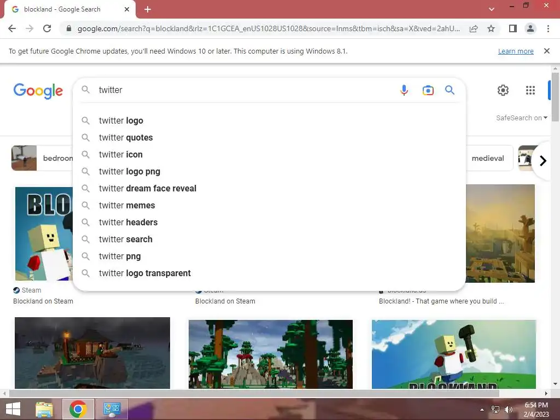The image size is (560, 420).
Task: Open search by image camera icon
Action: click(428, 90)
